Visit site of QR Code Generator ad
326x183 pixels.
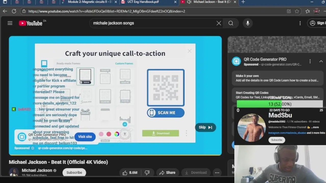(85, 137)
